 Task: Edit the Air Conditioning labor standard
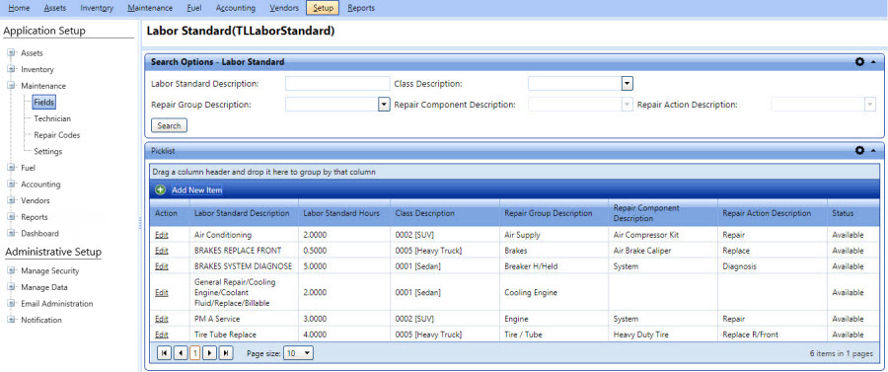(162, 235)
